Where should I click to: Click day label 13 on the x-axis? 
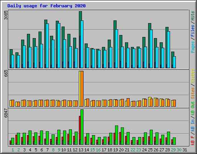[x=81, y=150]
